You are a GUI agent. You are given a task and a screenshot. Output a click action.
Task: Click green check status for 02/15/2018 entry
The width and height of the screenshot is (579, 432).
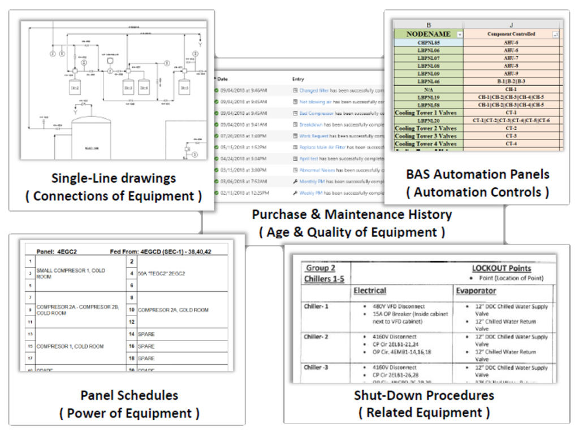(217, 193)
